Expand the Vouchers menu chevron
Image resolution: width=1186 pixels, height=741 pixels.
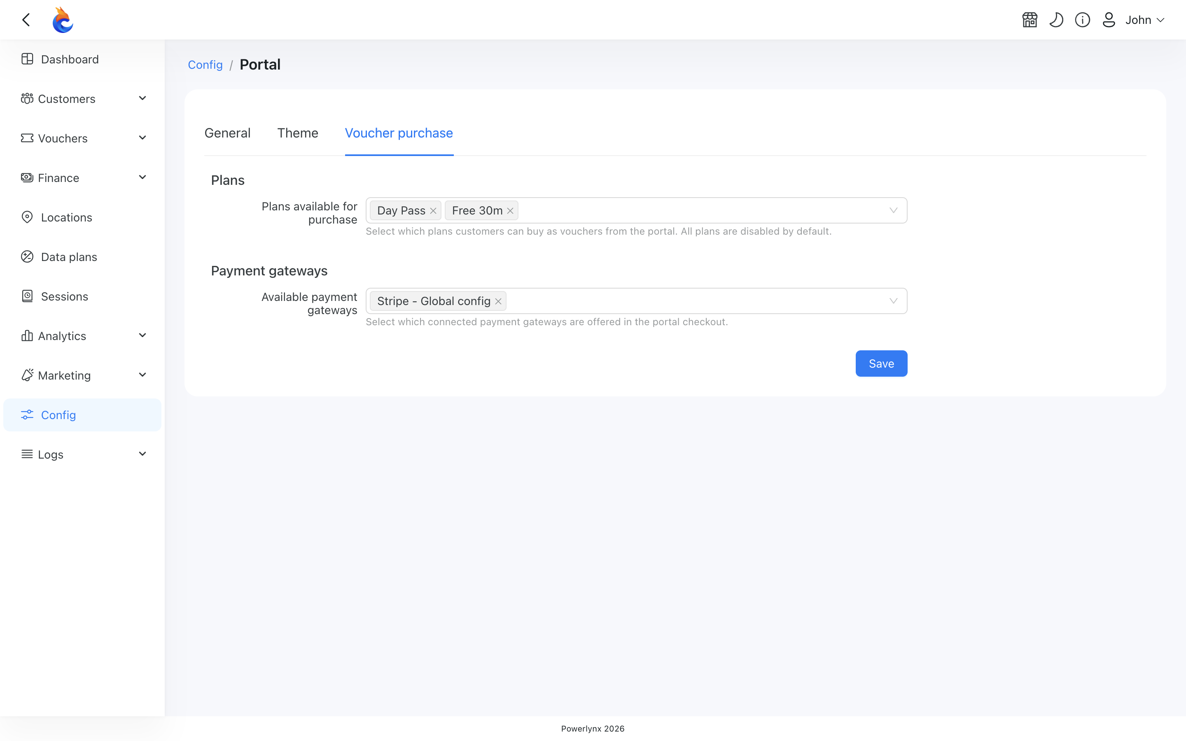(142, 138)
